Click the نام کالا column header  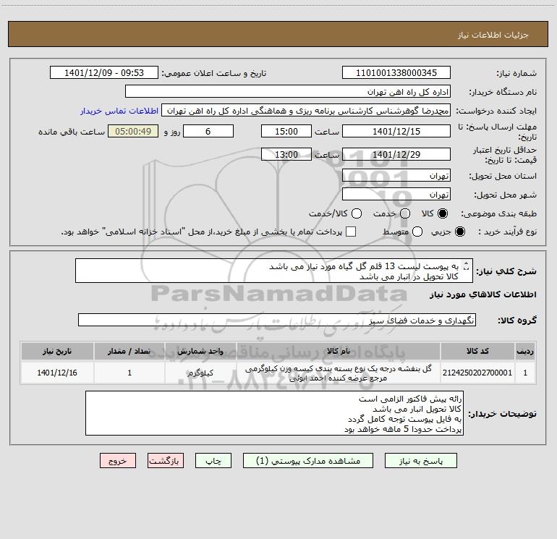[339, 352]
